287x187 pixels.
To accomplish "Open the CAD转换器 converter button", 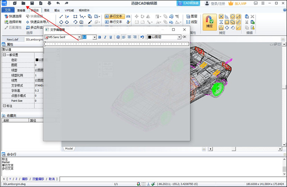I will coord(188,3).
